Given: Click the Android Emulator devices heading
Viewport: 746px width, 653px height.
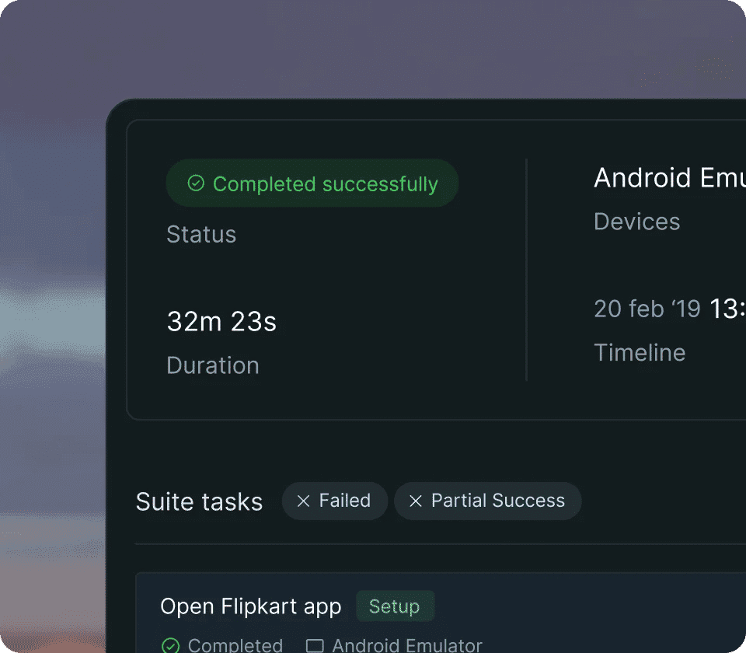Looking at the screenshot, I should [668, 178].
